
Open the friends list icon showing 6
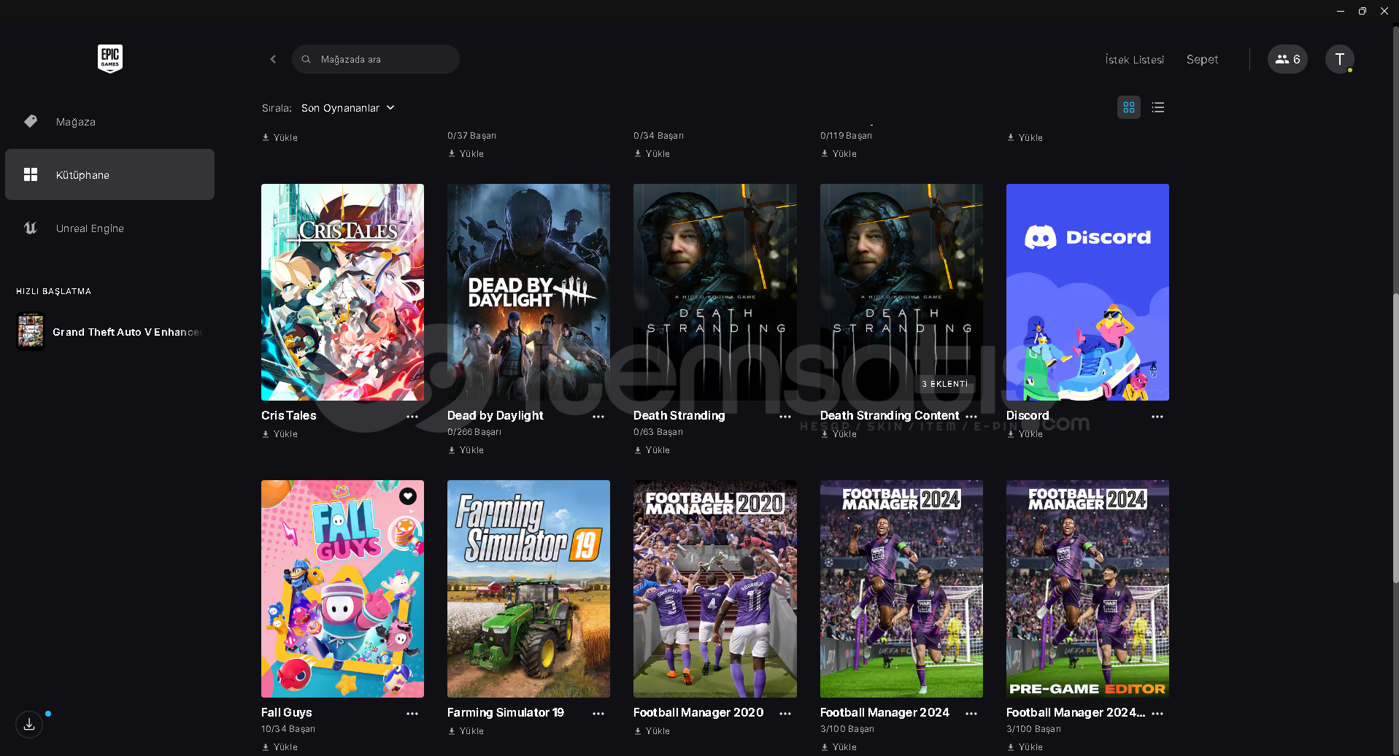click(x=1287, y=59)
